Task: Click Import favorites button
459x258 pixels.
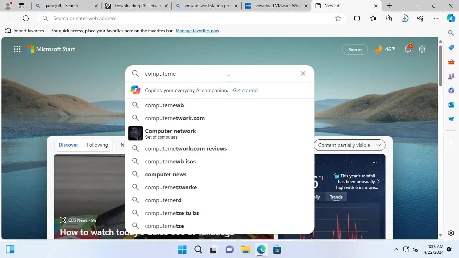Action: pyautogui.click(x=24, y=31)
